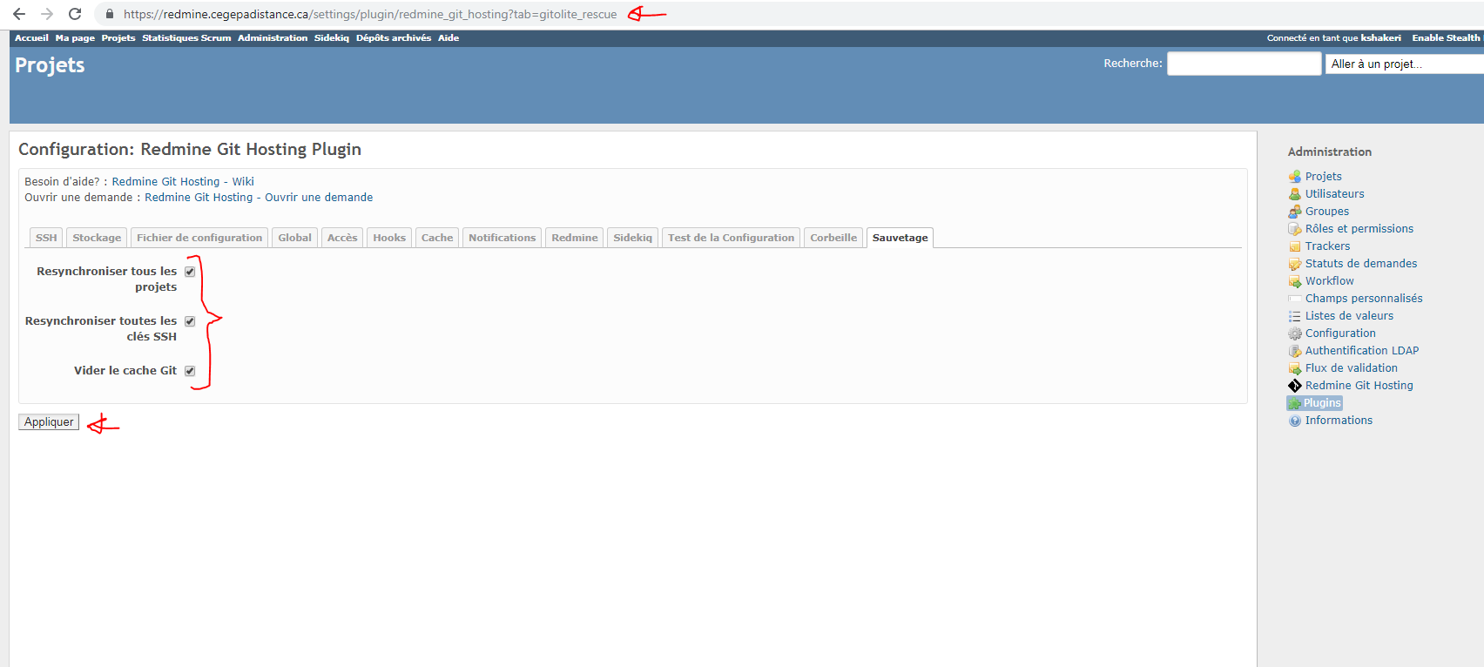This screenshot has width=1484, height=667.
Task: Click the Enable Stealth link
Action: (x=1445, y=38)
